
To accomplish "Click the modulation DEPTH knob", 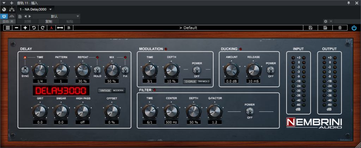I will click(171, 70).
